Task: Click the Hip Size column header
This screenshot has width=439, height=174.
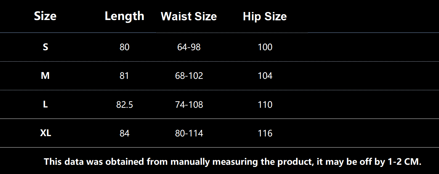Action: click(265, 16)
